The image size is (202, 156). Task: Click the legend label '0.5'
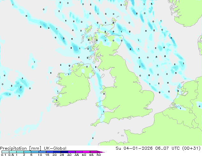click(11, 155)
